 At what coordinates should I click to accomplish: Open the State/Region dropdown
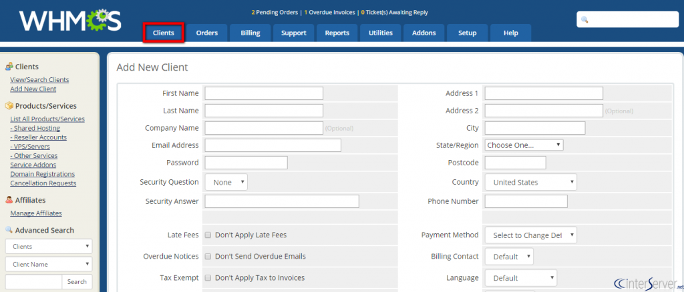pyautogui.click(x=524, y=145)
